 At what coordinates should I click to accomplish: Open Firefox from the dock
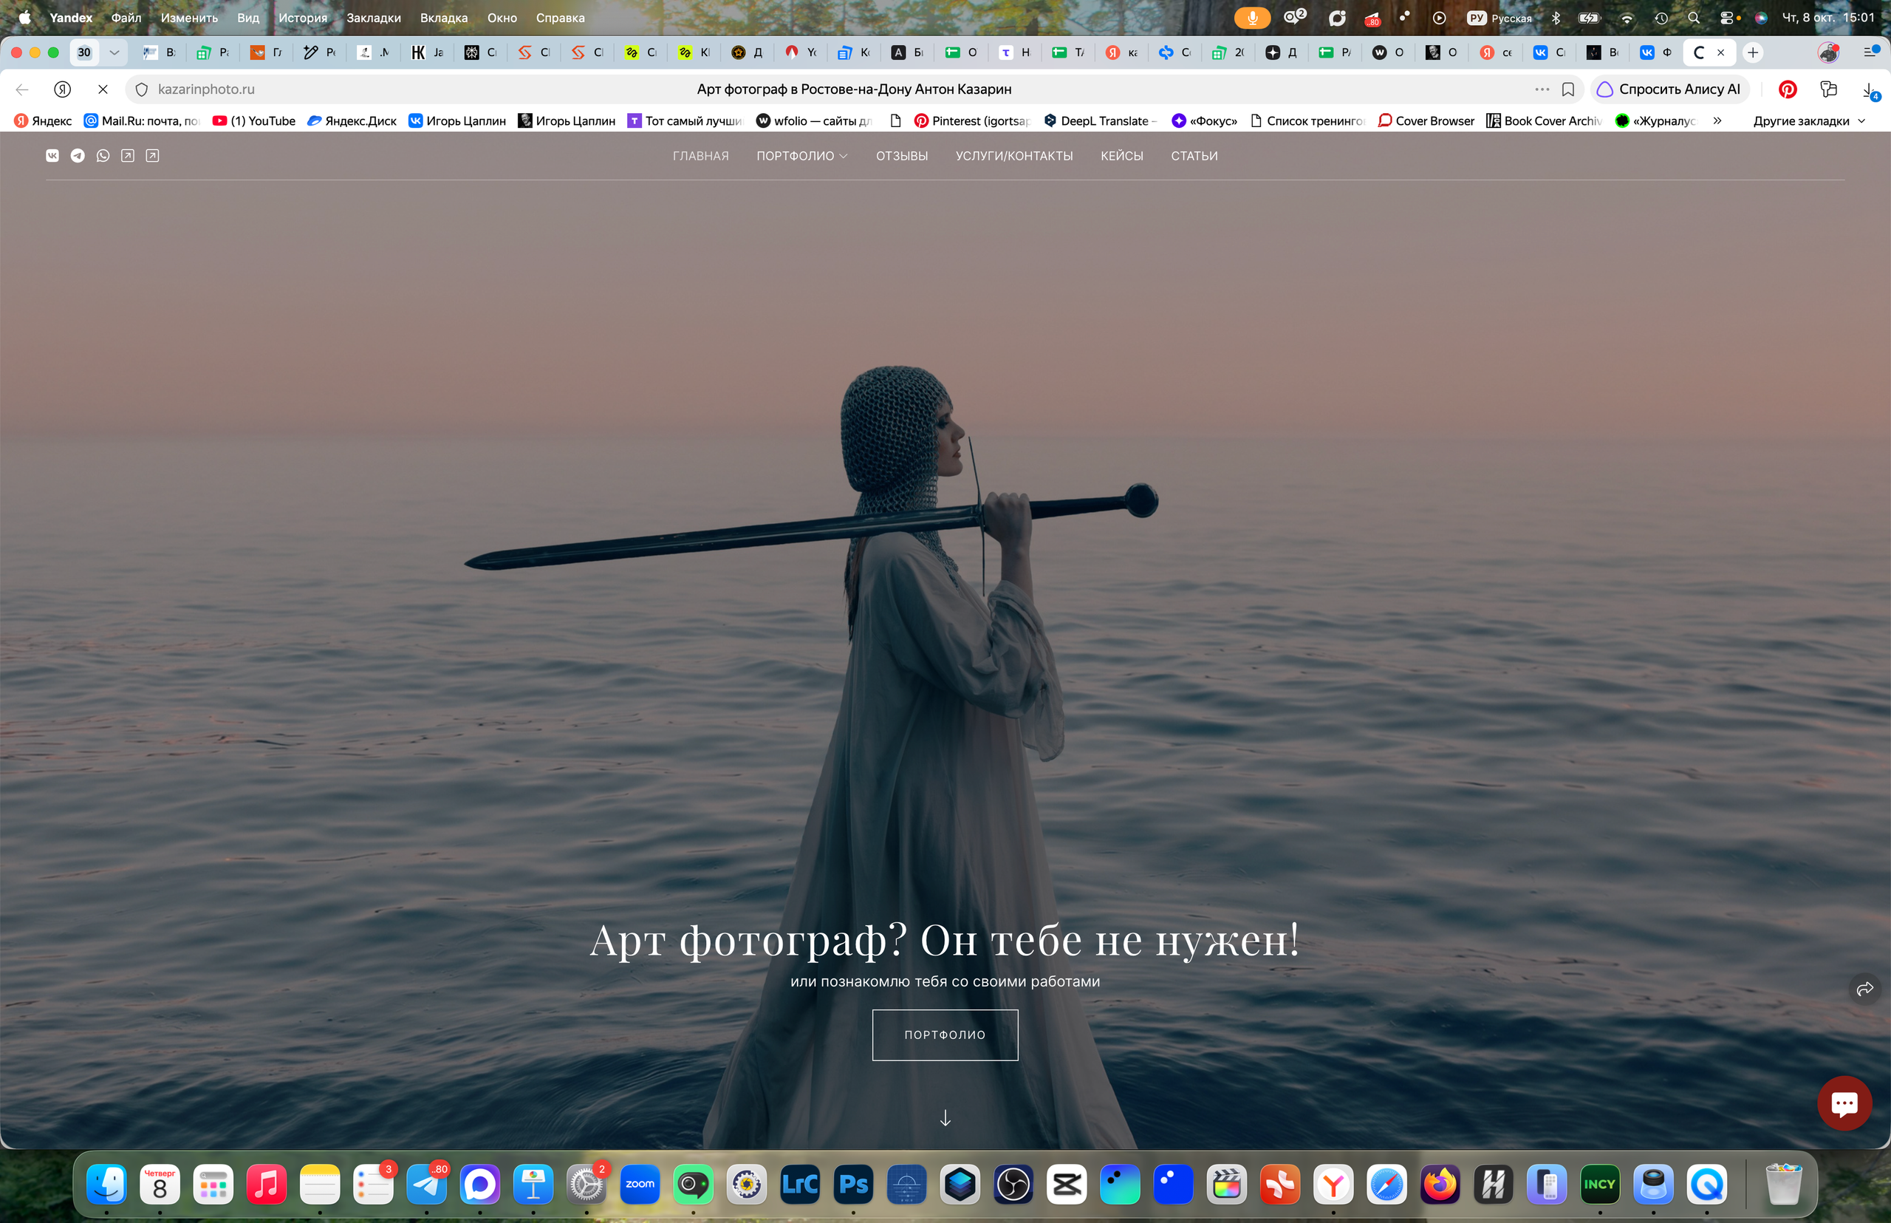coord(1440,1184)
